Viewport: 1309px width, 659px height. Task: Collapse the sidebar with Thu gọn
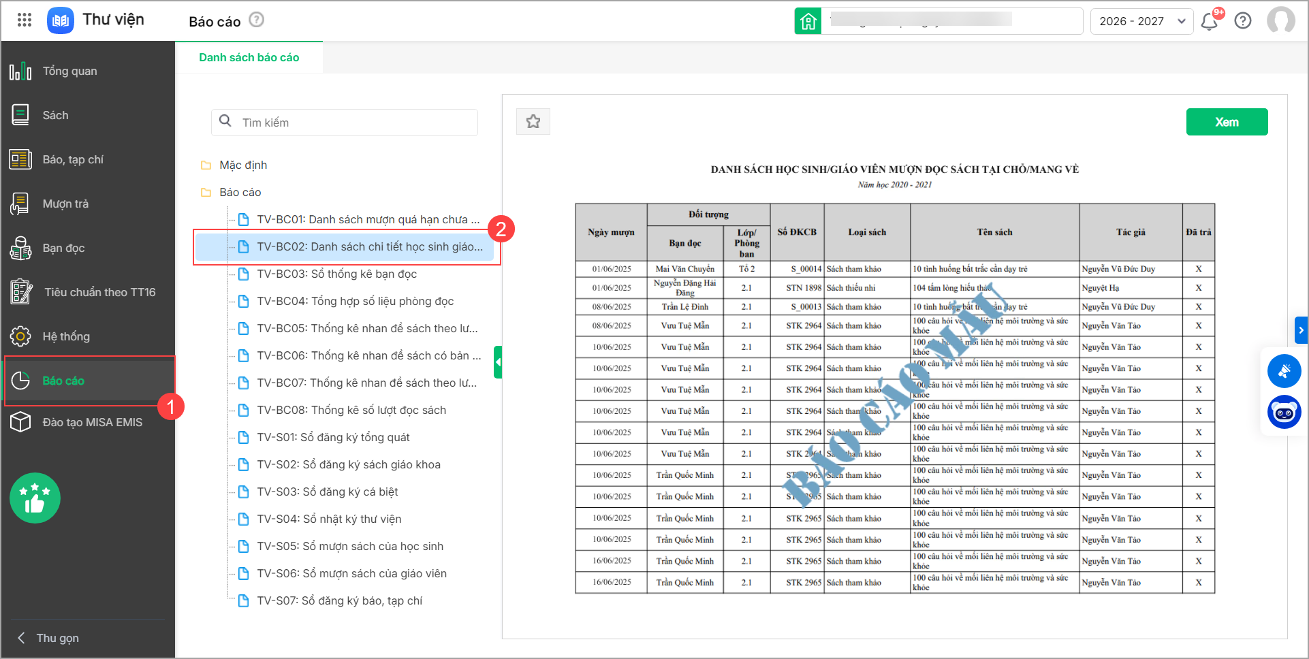[x=48, y=638]
